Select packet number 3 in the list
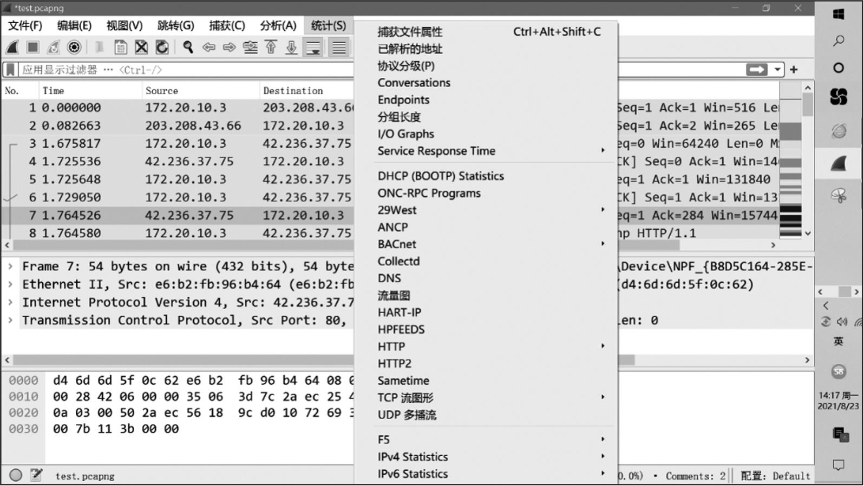864x486 pixels. pos(178,143)
